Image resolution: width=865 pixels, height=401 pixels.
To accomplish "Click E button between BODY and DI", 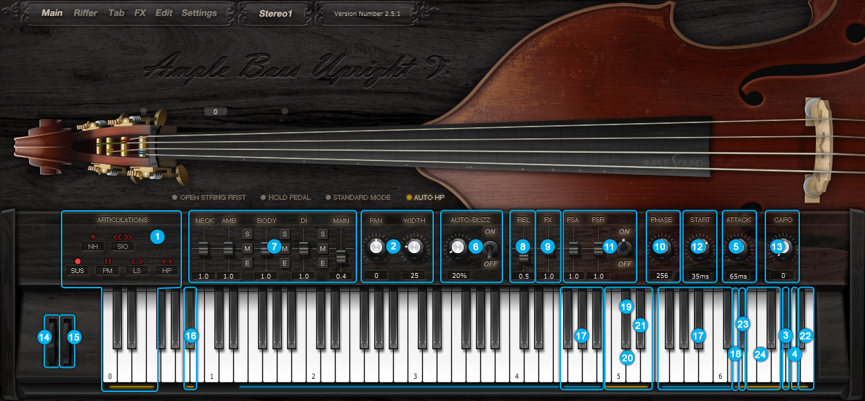I will [x=284, y=263].
